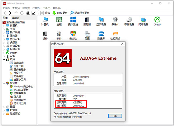
Task: Switch to the 菜单 tab
Action: point(5,18)
